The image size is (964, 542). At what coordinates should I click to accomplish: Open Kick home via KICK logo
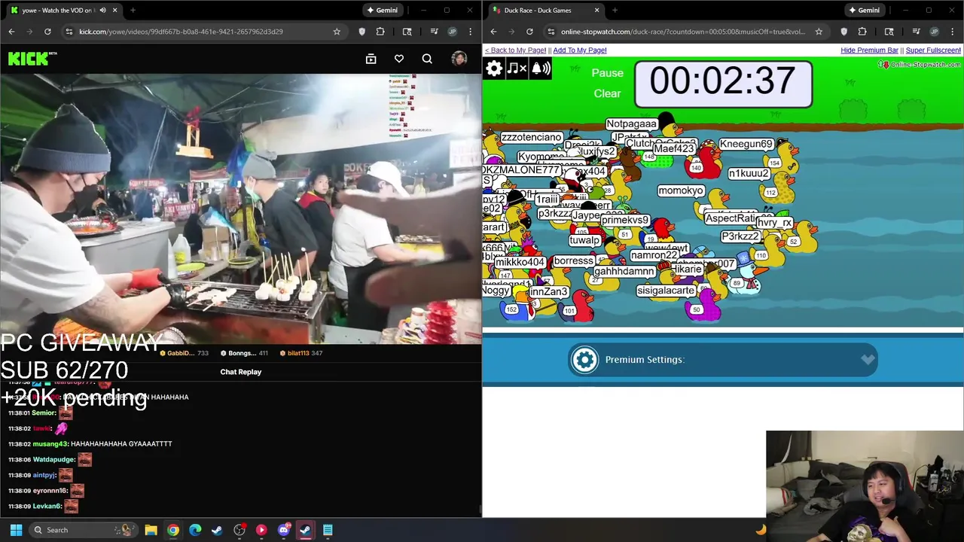tap(32, 59)
